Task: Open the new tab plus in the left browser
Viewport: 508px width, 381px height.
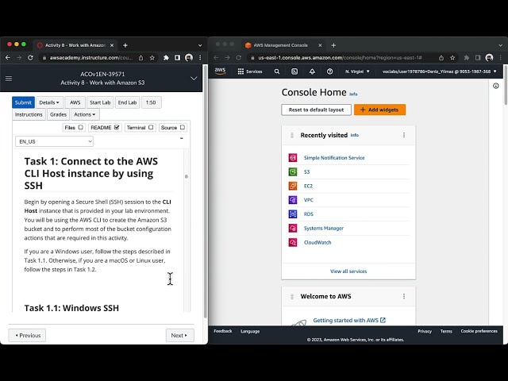Action: (125, 45)
